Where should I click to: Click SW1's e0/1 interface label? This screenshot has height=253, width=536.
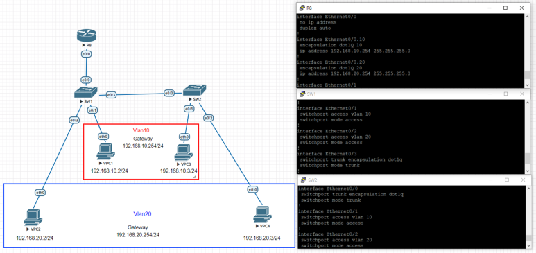tap(93, 110)
